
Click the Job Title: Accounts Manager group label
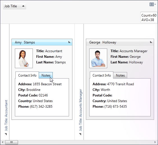pyautogui.click(x=81, y=110)
